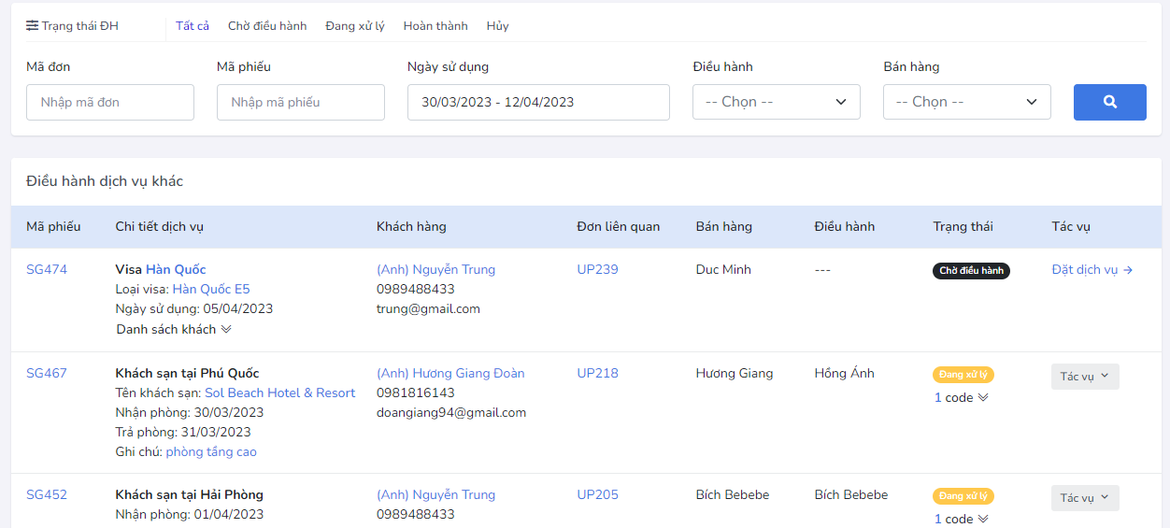Image resolution: width=1170 pixels, height=528 pixels.
Task: Open the Điều hành dropdown filter
Action: [776, 102]
